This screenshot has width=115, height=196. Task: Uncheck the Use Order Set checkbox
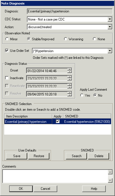(7, 51)
